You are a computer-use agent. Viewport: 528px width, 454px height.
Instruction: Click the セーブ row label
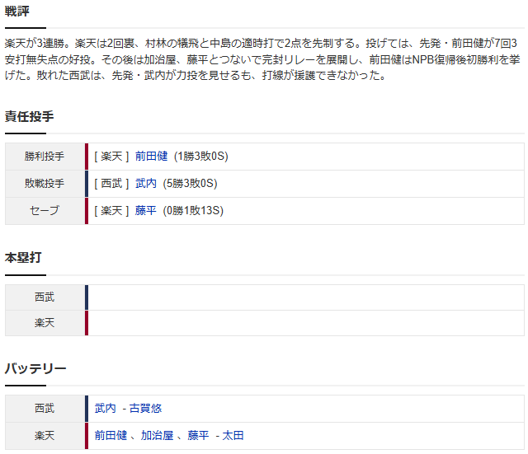(45, 211)
